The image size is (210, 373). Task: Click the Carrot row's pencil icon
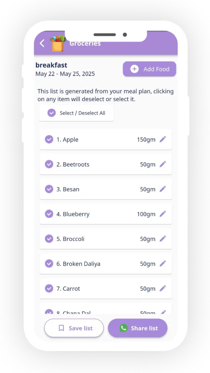(163, 289)
